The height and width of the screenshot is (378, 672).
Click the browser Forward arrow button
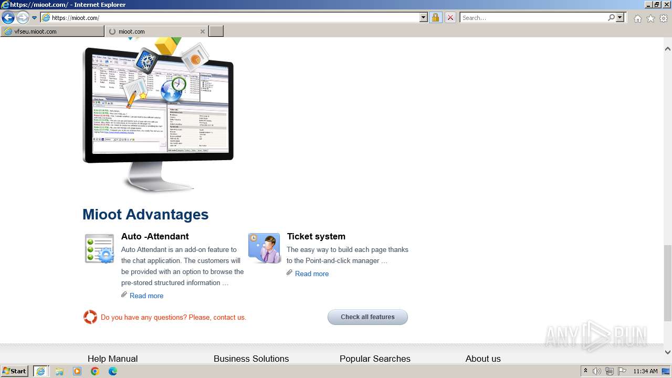coord(23,18)
